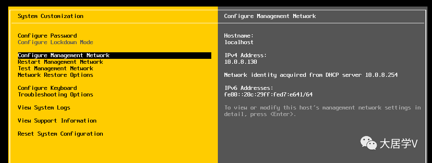Click the right panel title Configure Management Network
Screen dimensions: 432x163
click(270, 16)
